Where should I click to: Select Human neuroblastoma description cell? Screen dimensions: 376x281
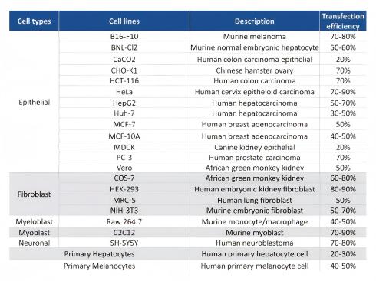(x=255, y=243)
